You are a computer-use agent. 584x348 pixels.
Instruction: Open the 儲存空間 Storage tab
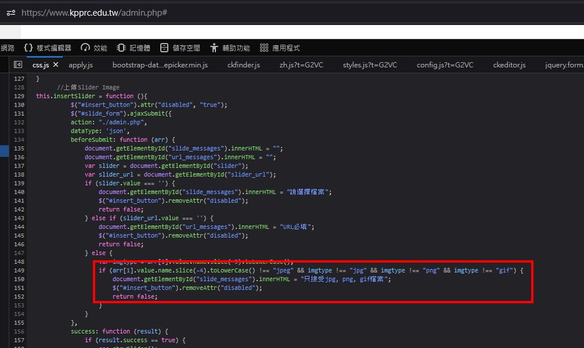tap(180, 48)
